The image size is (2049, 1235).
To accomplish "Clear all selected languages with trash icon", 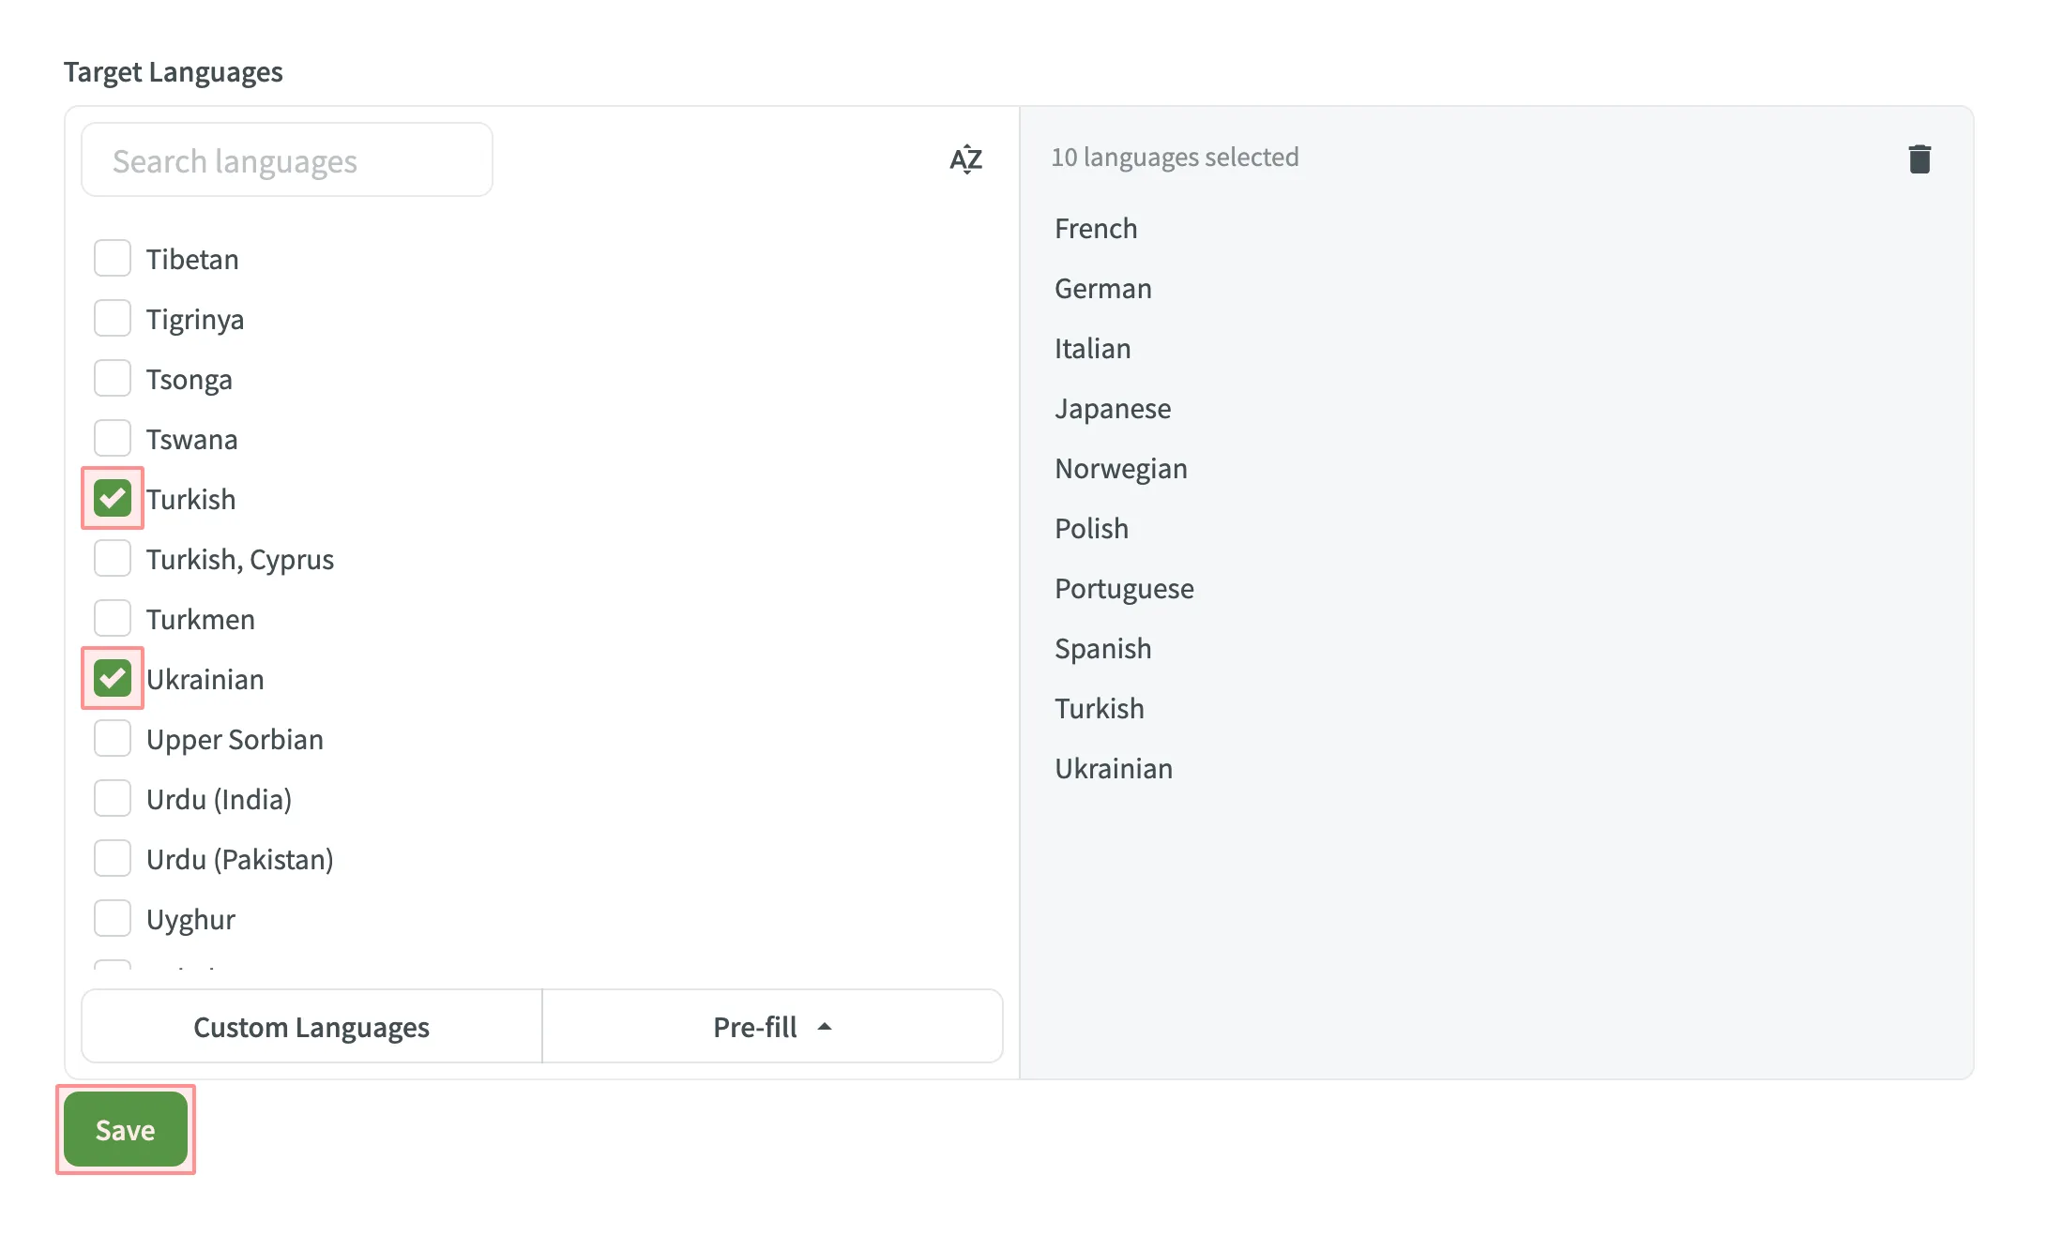I will coord(1920,158).
